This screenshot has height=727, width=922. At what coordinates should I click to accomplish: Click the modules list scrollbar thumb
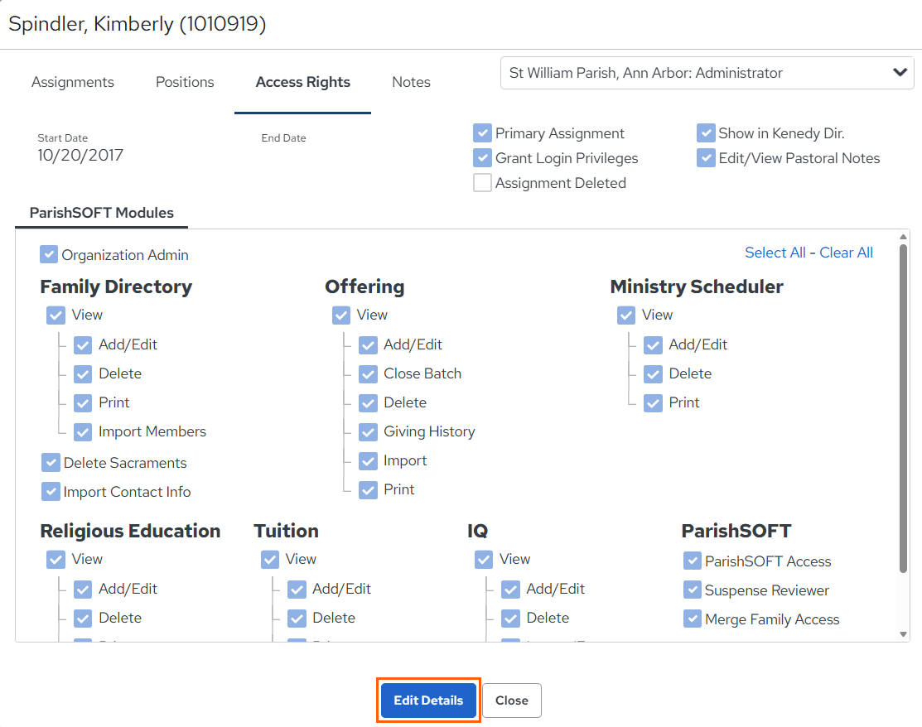pos(903,408)
